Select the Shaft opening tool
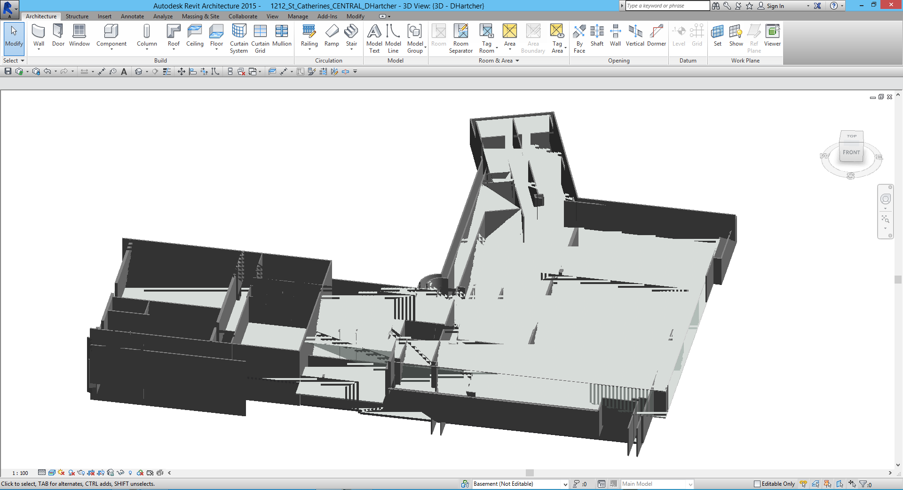Viewport: 903px width, 490px height. (x=597, y=36)
